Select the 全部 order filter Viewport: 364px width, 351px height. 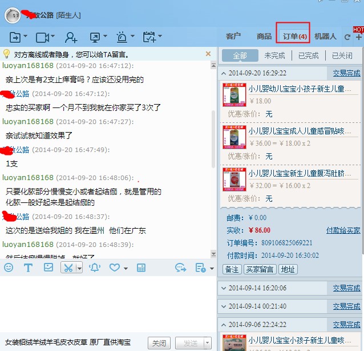(x=240, y=55)
